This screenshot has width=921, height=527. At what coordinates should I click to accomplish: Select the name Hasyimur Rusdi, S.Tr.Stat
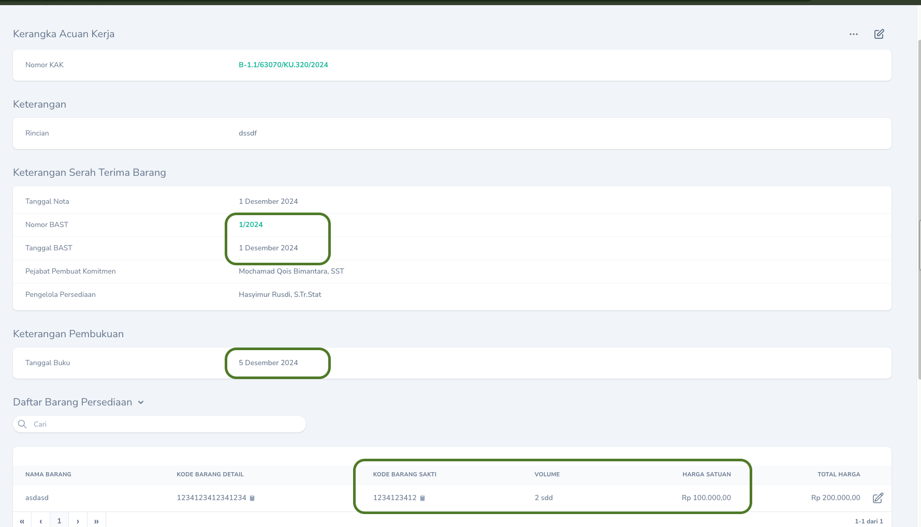(280, 294)
